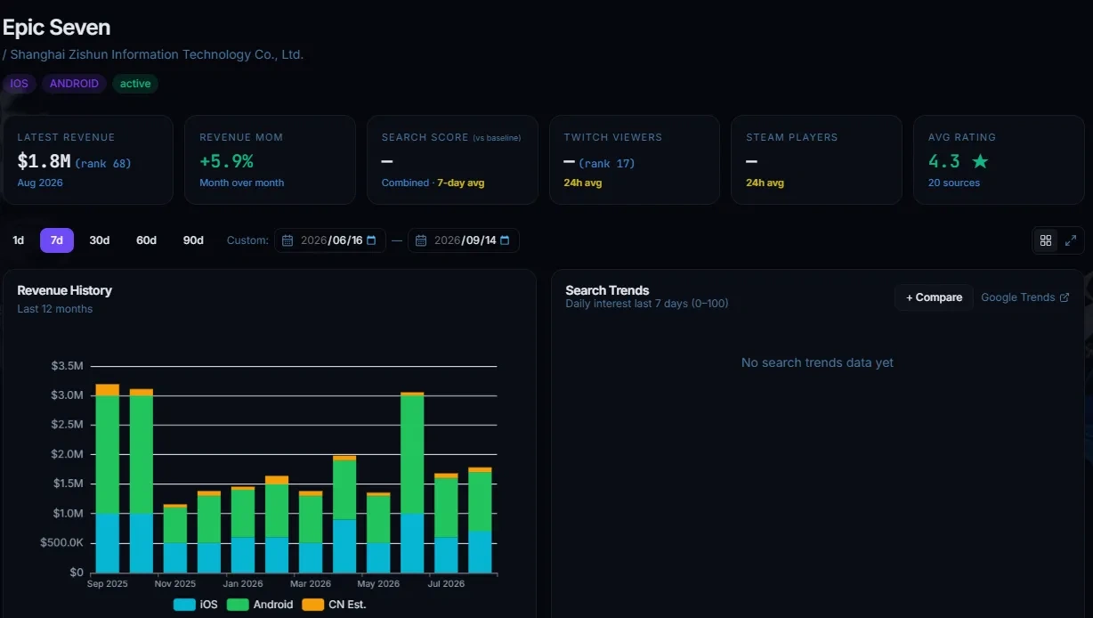Click the Month over month caption
This screenshot has width=1093, height=618.
242,183
